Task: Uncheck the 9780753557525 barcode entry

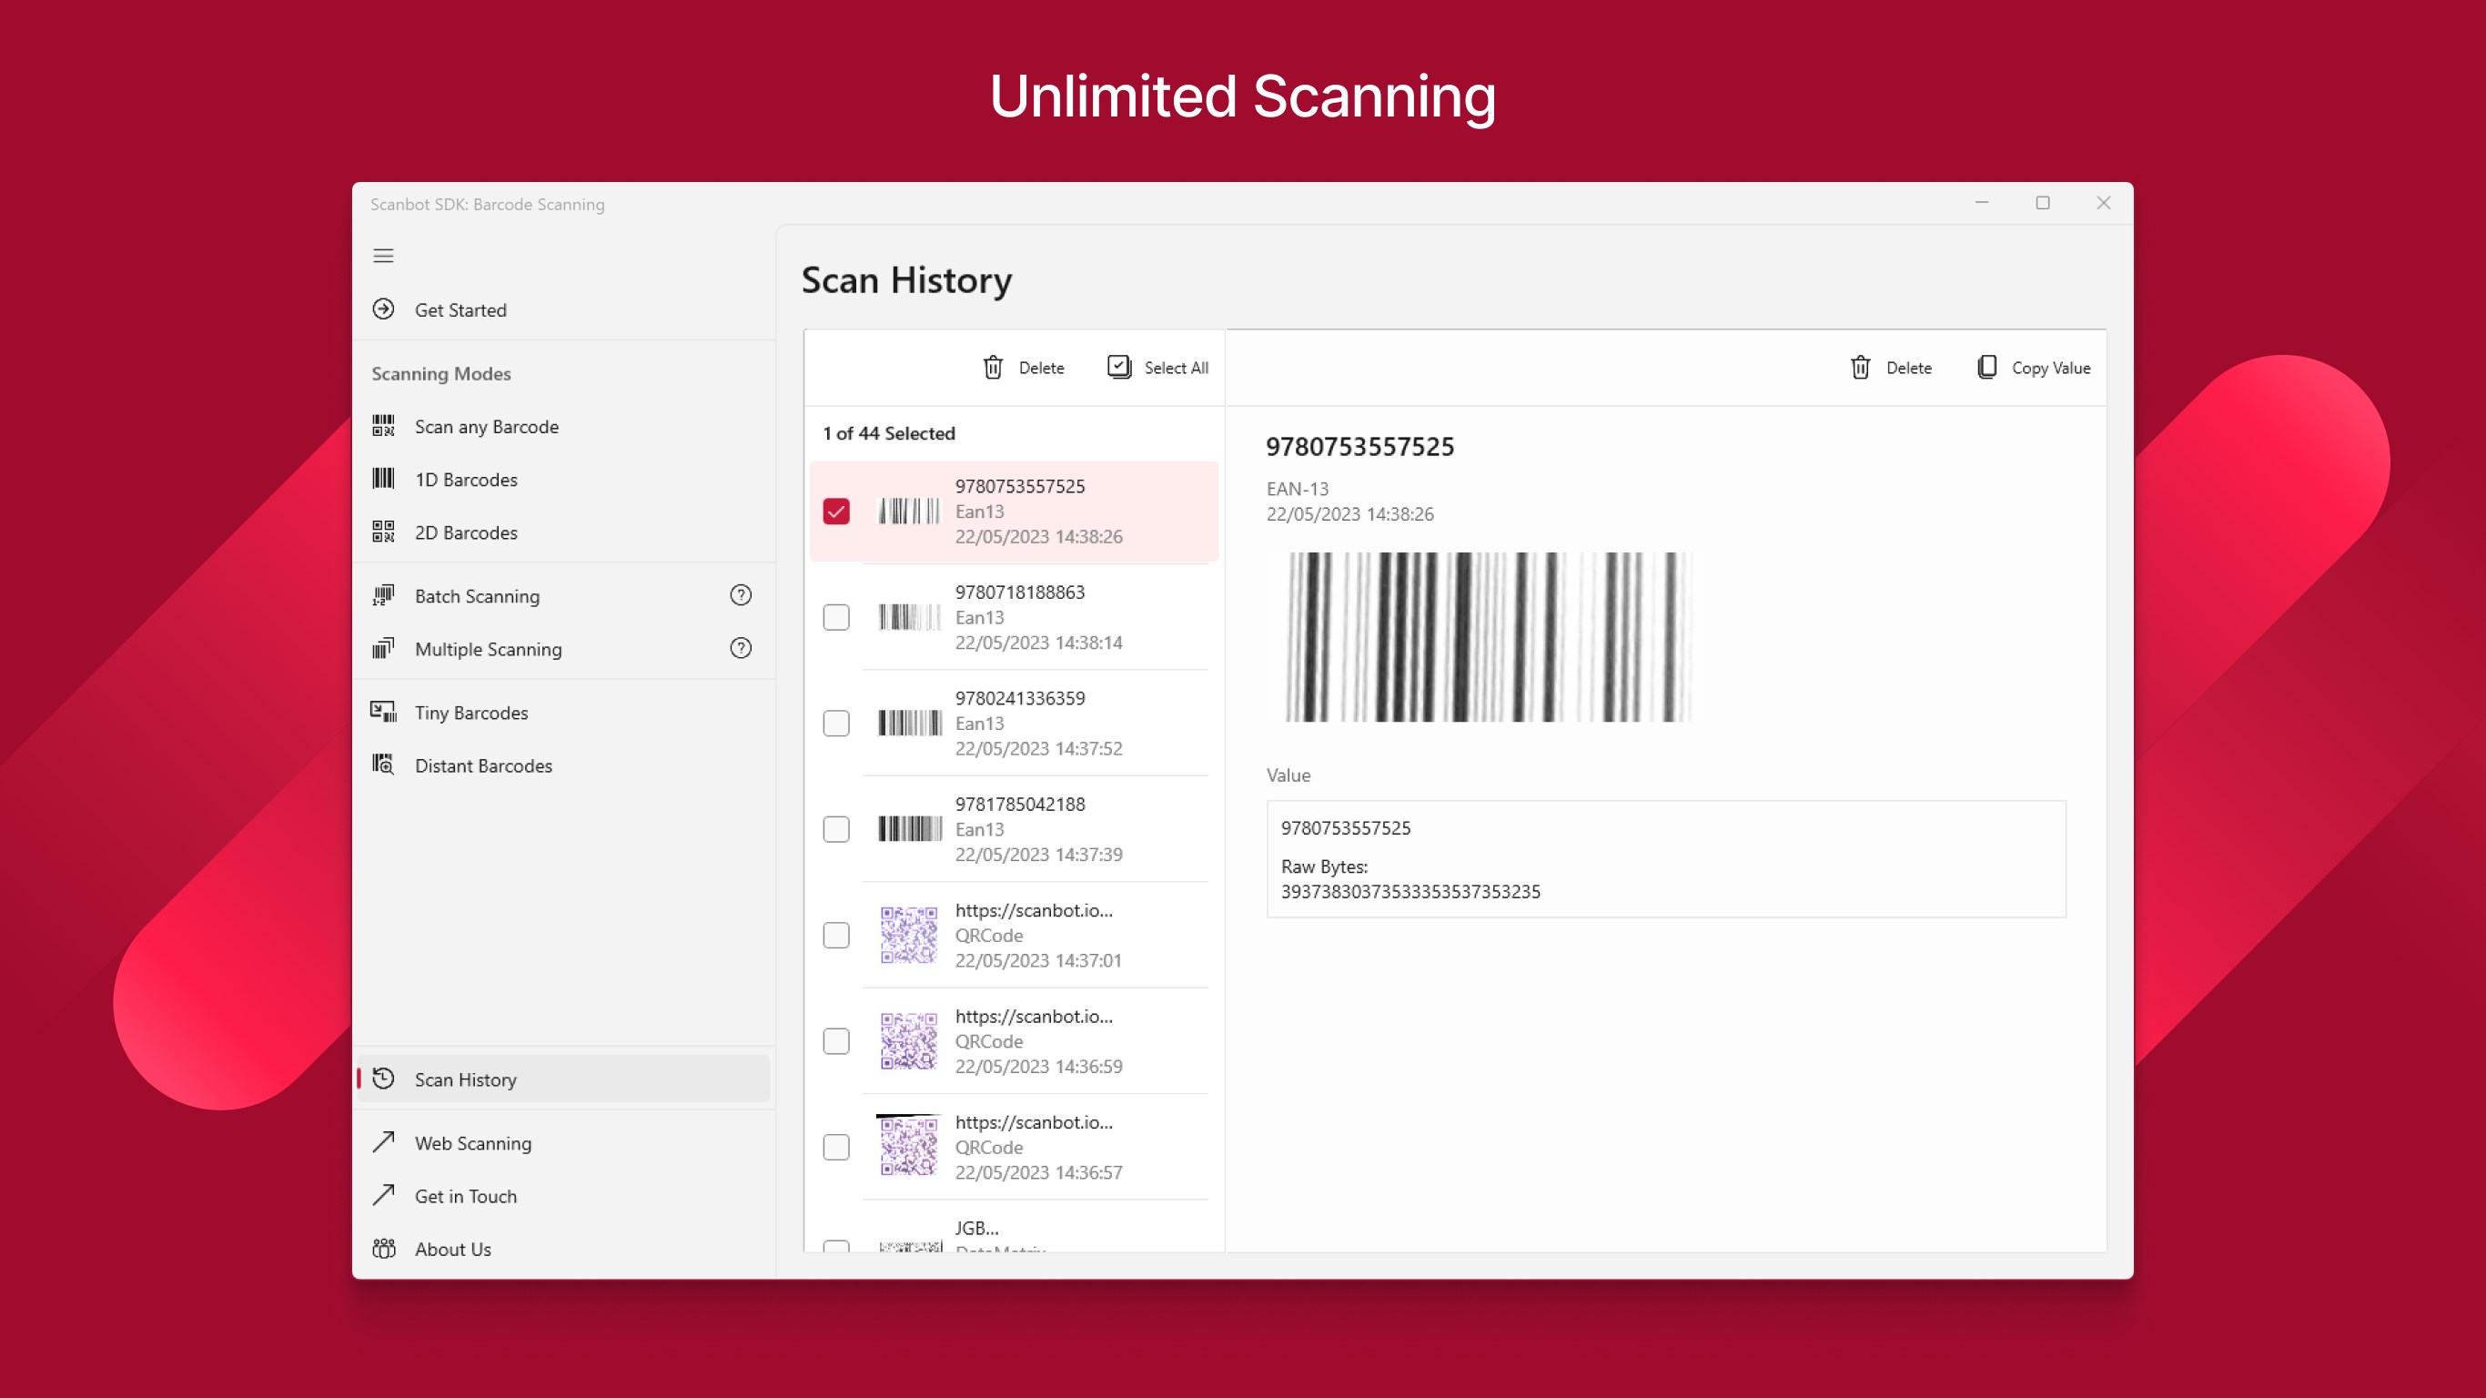Action: [835, 512]
